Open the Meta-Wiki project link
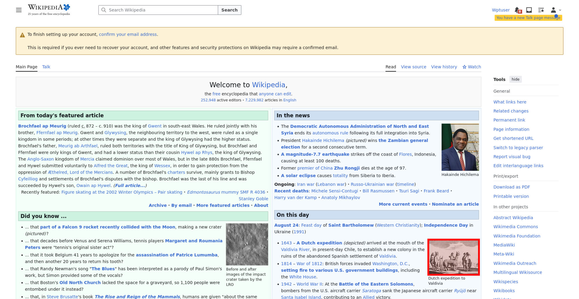 (x=504, y=254)
